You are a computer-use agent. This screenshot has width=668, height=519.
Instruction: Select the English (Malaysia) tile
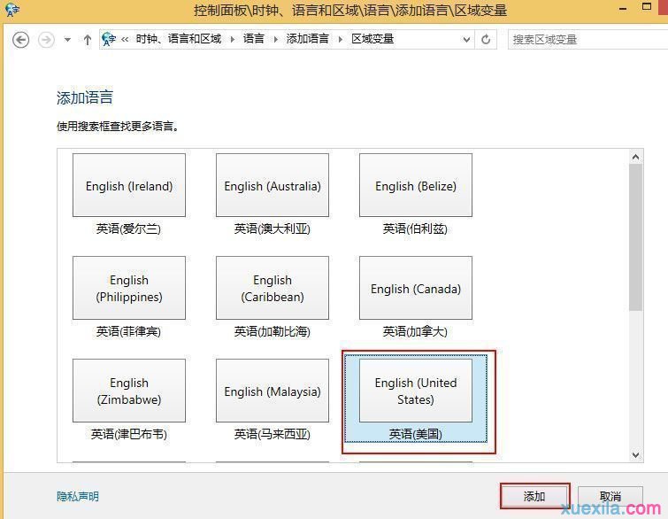point(273,391)
